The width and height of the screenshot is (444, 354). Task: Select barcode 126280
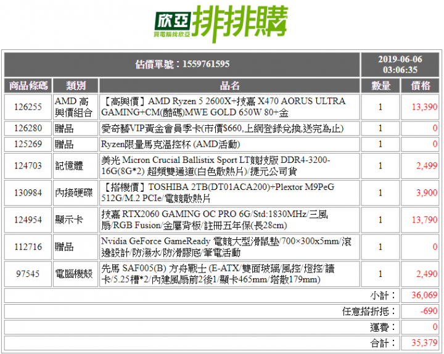pos(28,128)
